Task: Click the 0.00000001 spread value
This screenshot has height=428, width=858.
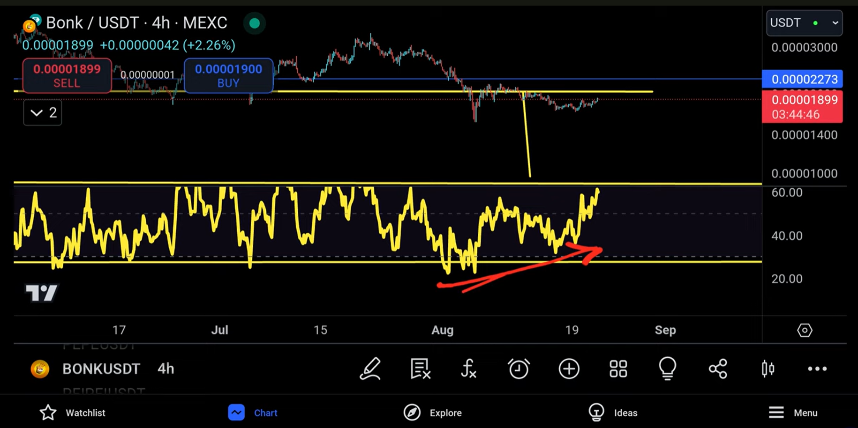Action: point(148,75)
